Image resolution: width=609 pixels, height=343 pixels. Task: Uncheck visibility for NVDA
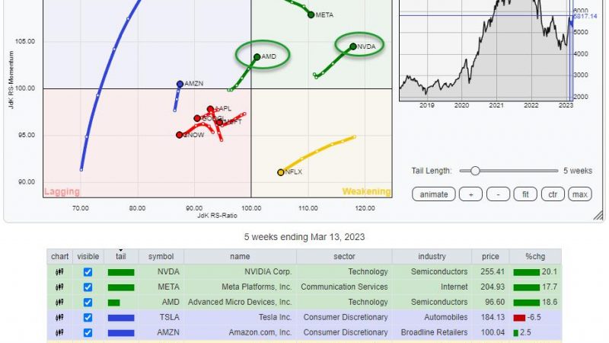88,272
